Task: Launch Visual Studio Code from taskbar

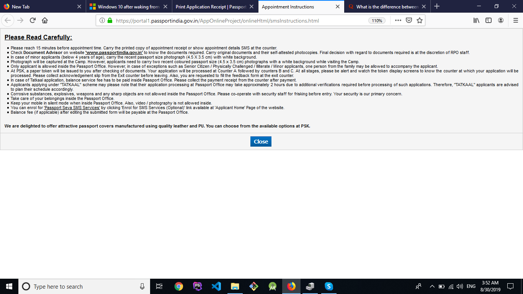Action: coord(216,286)
